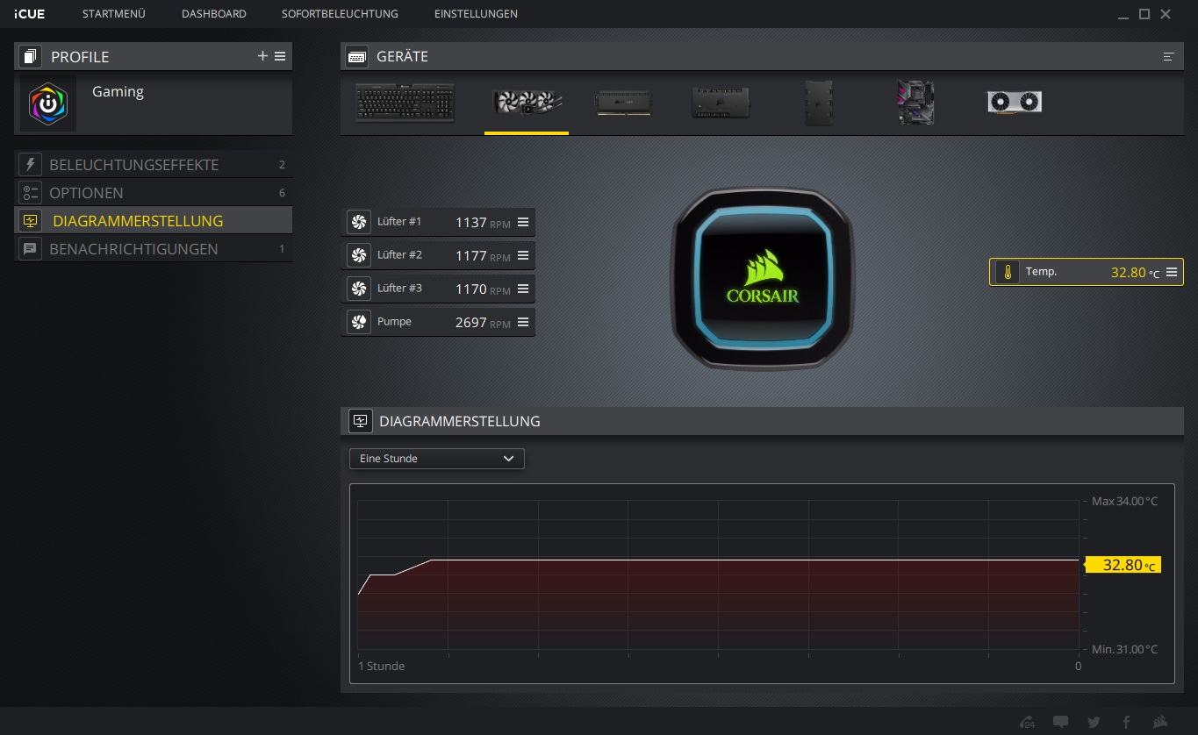Select the liquid cooler device thumbnail
The width and height of the screenshot is (1198, 735).
tap(527, 103)
